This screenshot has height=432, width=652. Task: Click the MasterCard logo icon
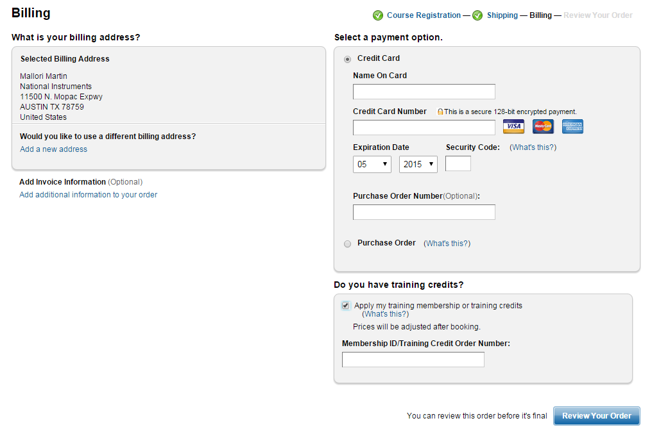point(543,127)
